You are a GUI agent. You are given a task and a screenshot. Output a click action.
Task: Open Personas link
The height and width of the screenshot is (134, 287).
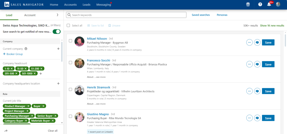[222, 15]
